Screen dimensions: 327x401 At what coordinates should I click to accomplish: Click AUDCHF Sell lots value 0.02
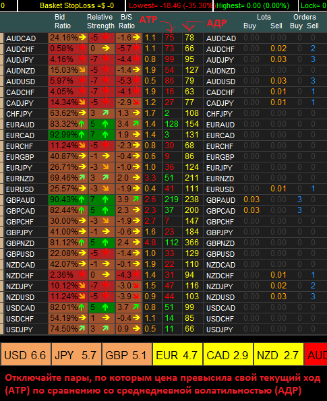tap(278, 49)
